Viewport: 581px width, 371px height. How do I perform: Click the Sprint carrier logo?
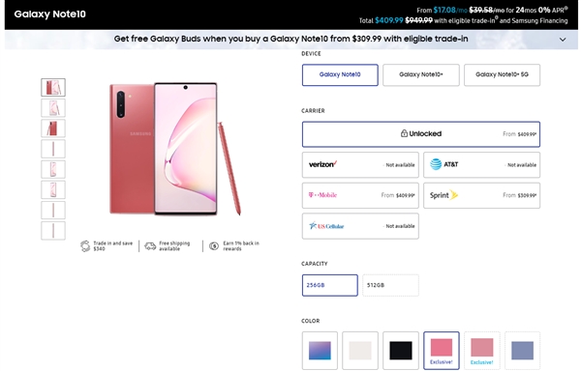[443, 195]
